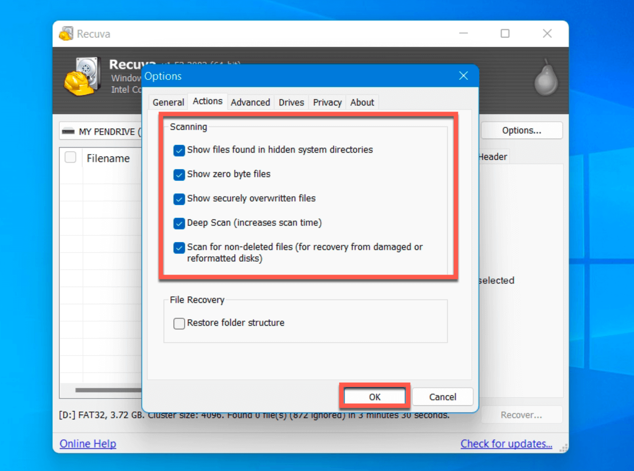Select the Actions tab
The image size is (634, 471).
207,101
